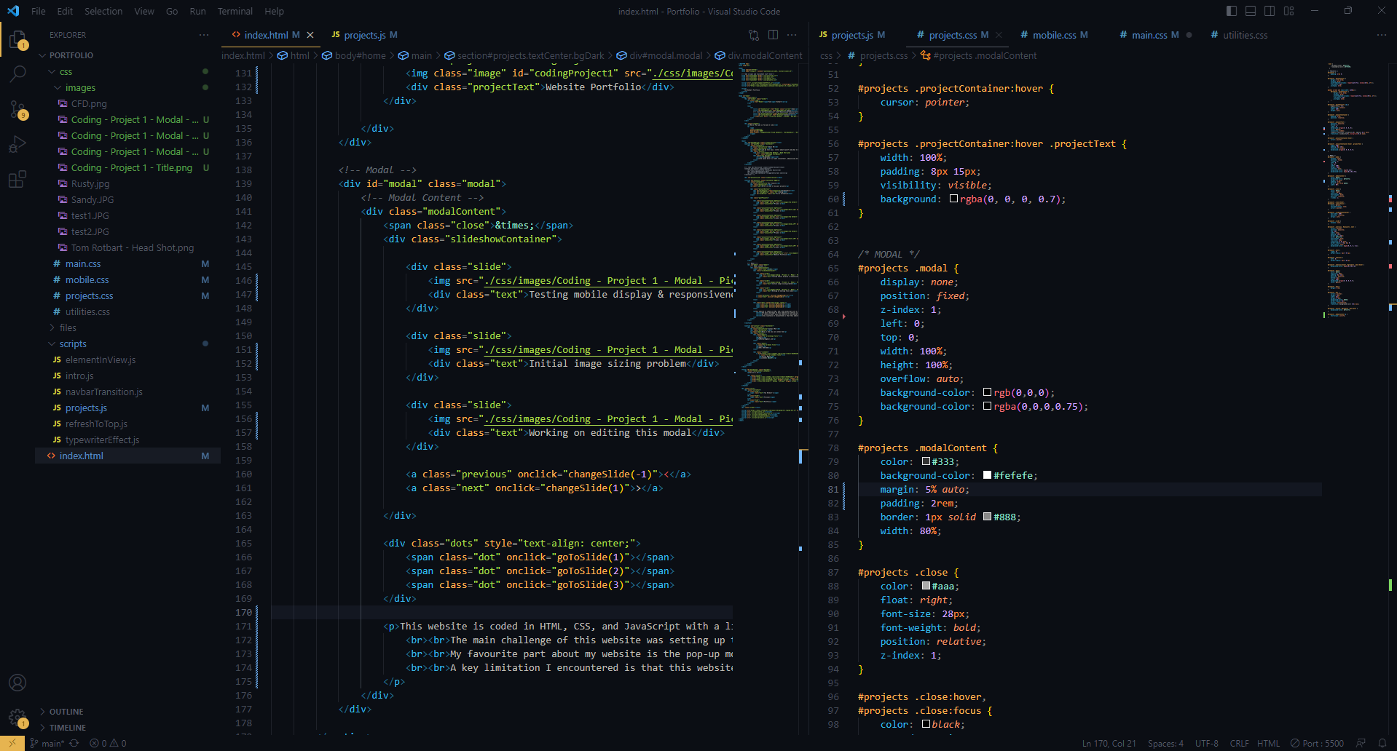Click the Port : 5500 live server button
The height and width of the screenshot is (751, 1397).
click(1317, 743)
